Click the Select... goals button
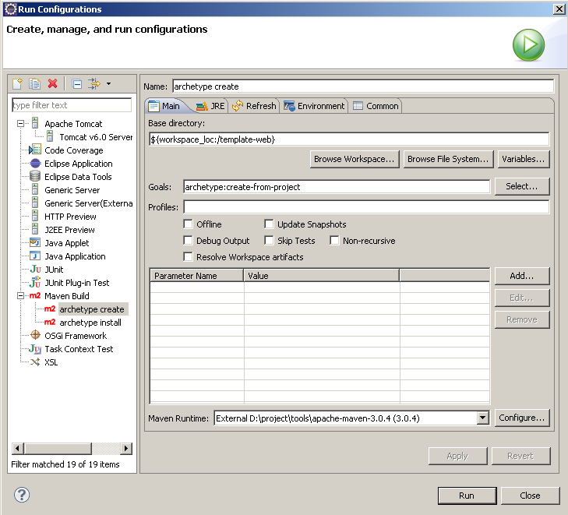This screenshot has width=568, height=515. [521, 186]
